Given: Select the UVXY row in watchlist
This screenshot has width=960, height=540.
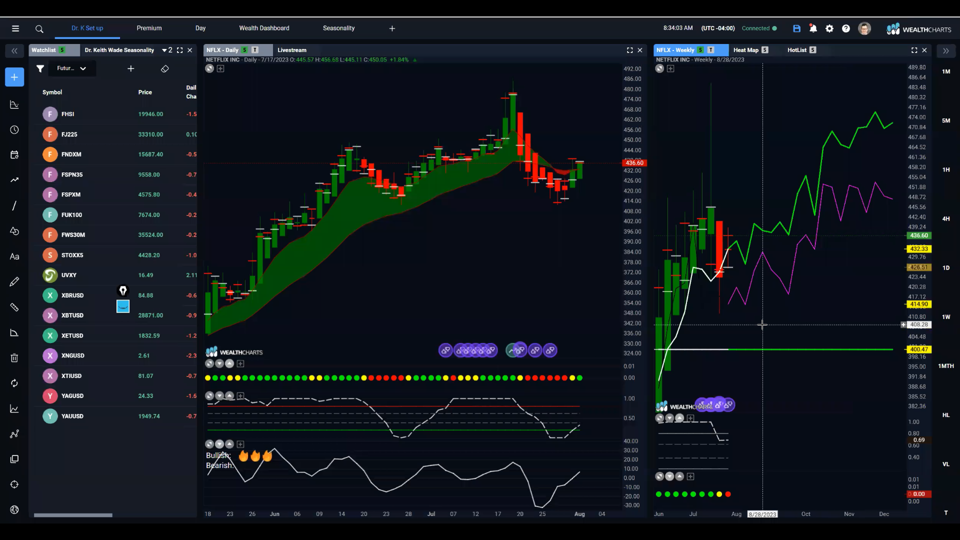Looking at the screenshot, I should point(115,275).
